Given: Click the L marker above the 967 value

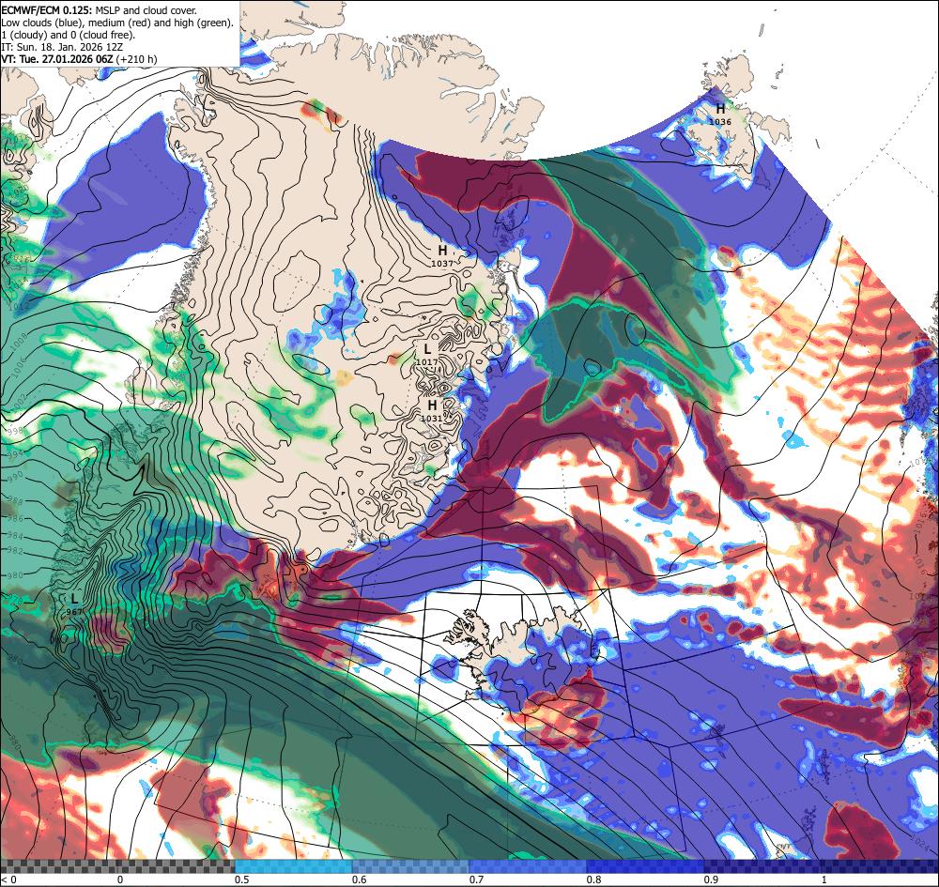Looking at the screenshot, I should [74, 599].
